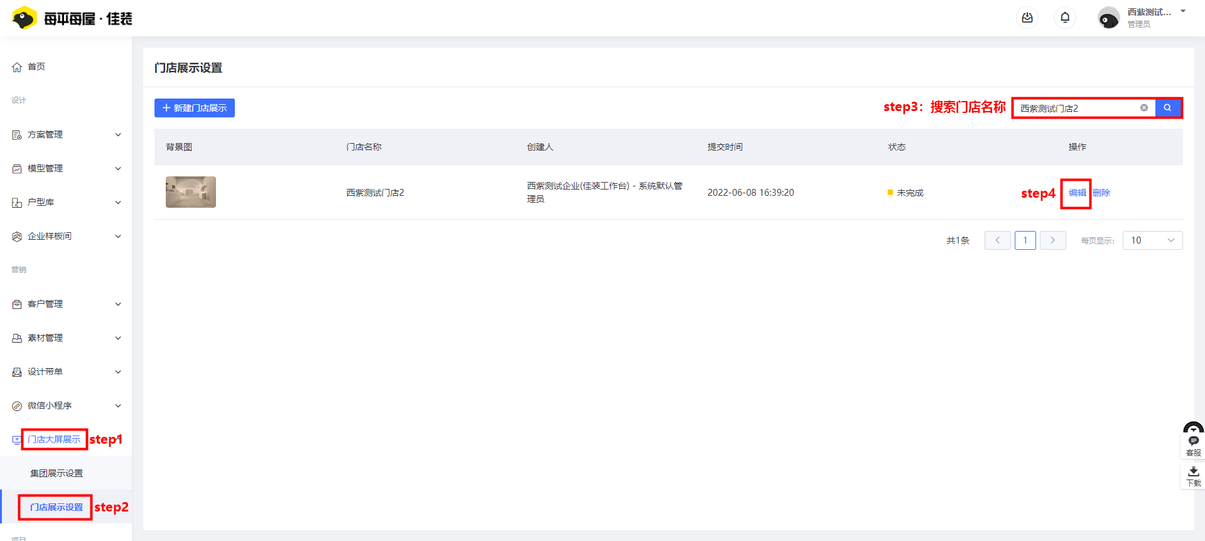Expand the 素材管理 chevron
1205x541 pixels.
point(118,338)
